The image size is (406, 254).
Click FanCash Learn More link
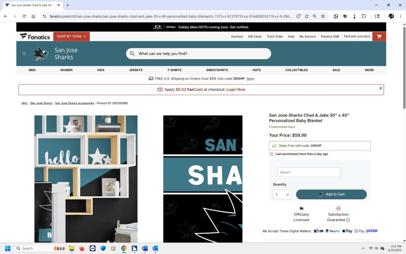click(x=363, y=36)
